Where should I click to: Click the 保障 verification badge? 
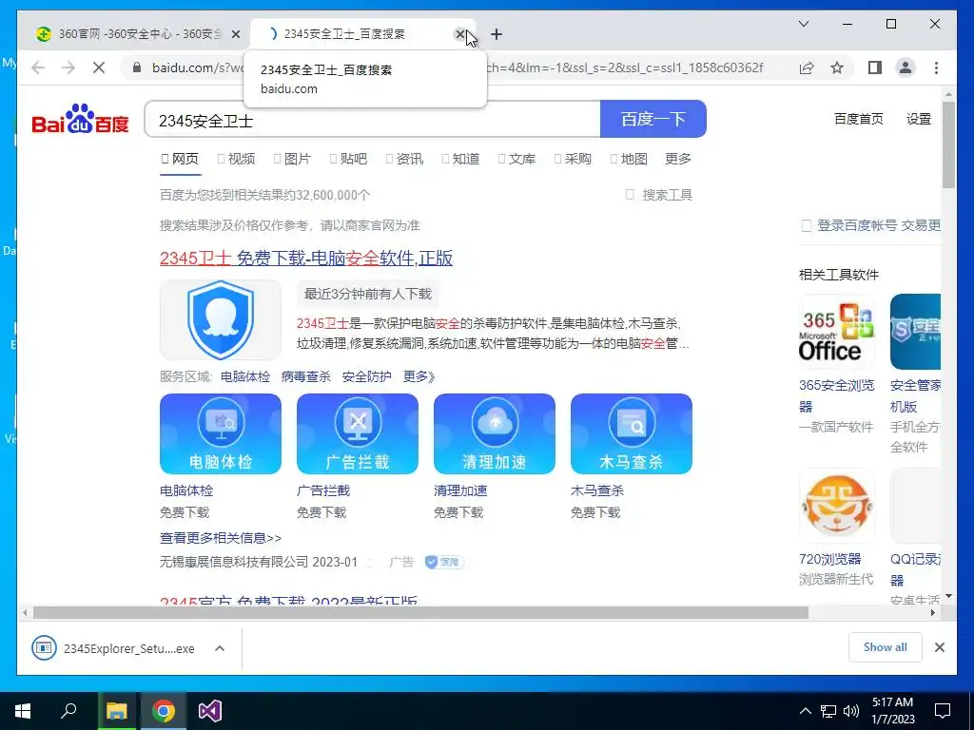point(445,562)
